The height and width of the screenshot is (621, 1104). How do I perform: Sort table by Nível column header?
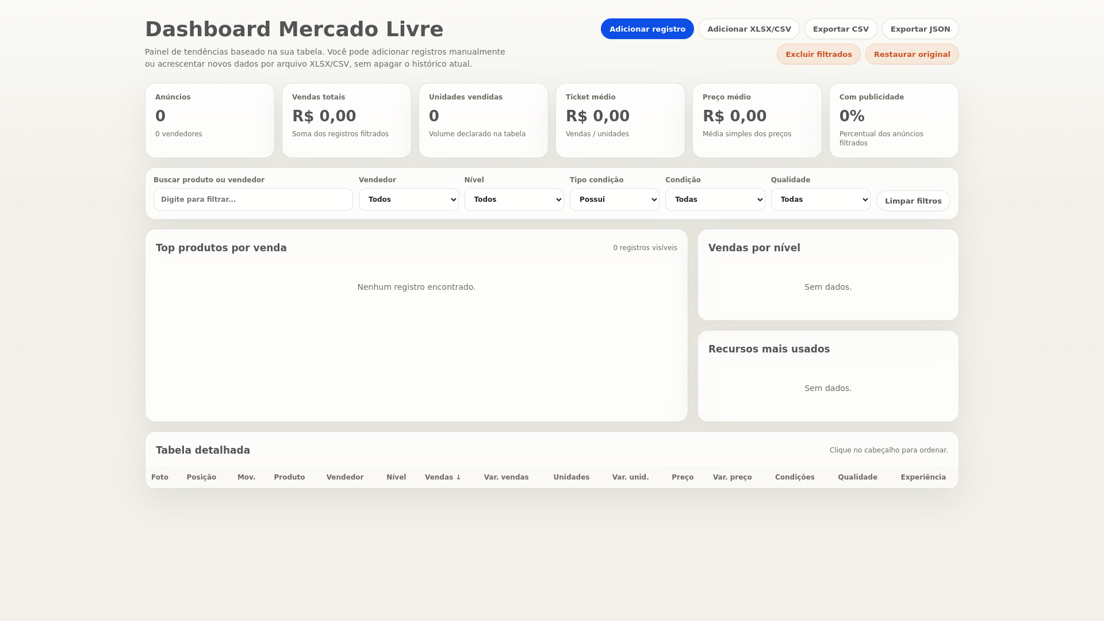click(x=396, y=477)
